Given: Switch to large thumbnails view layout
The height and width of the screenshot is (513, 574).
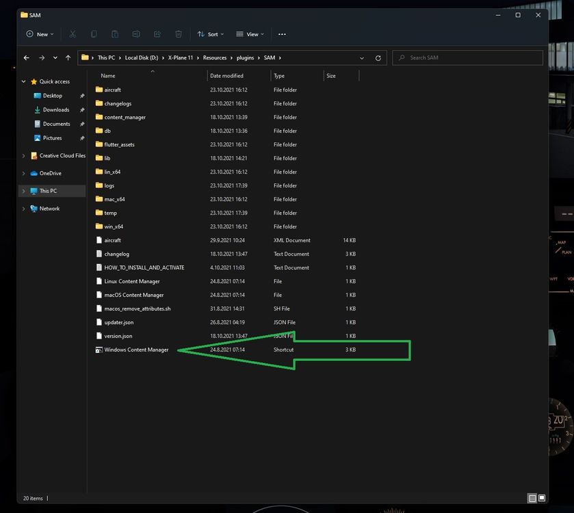Looking at the screenshot, I should point(542,498).
